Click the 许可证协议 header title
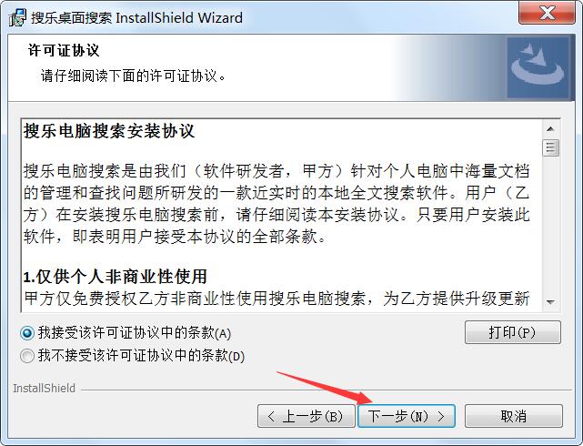Viewport: 583px width, 446px height. (64, 50)
